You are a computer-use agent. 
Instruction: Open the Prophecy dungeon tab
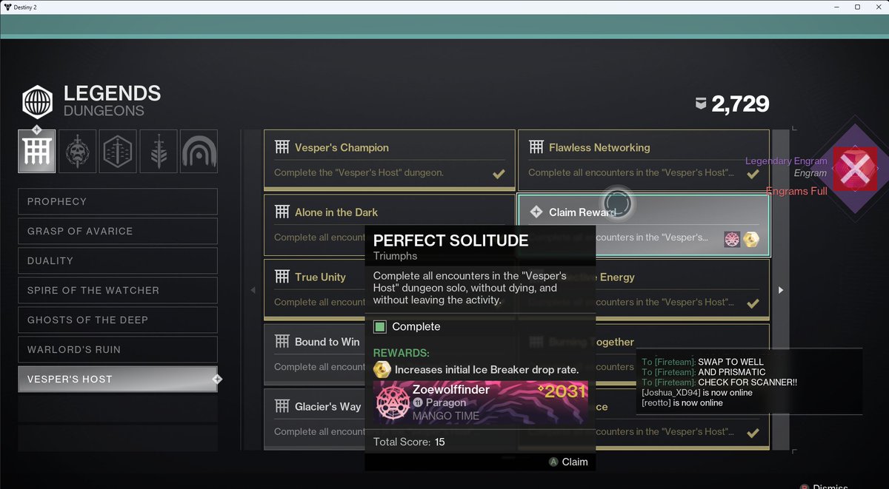point(118,201)
